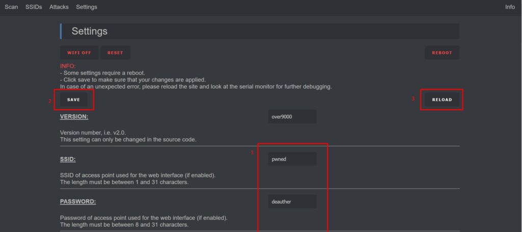Click the Settings page heading
522x232 pixels.
[90, 31]
